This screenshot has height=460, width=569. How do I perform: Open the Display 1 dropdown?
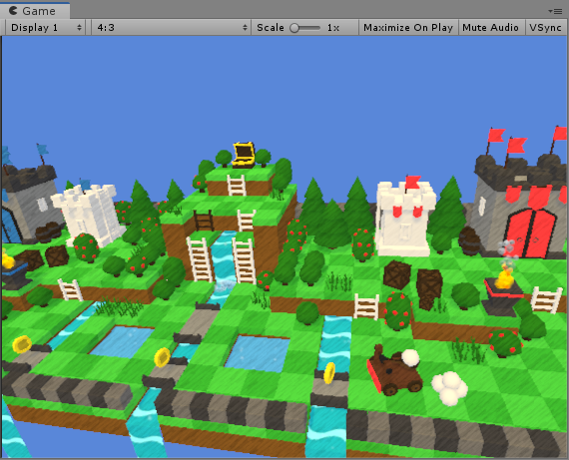point(45,28)
